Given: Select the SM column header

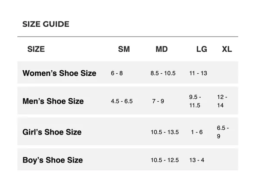Looking at the screenshot, I should tap(124, 49).
